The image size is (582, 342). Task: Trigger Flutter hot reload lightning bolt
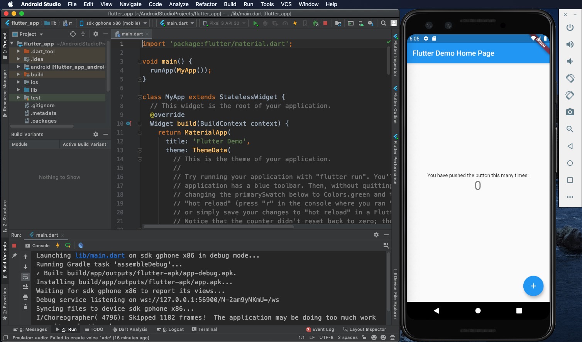[295, 23]
